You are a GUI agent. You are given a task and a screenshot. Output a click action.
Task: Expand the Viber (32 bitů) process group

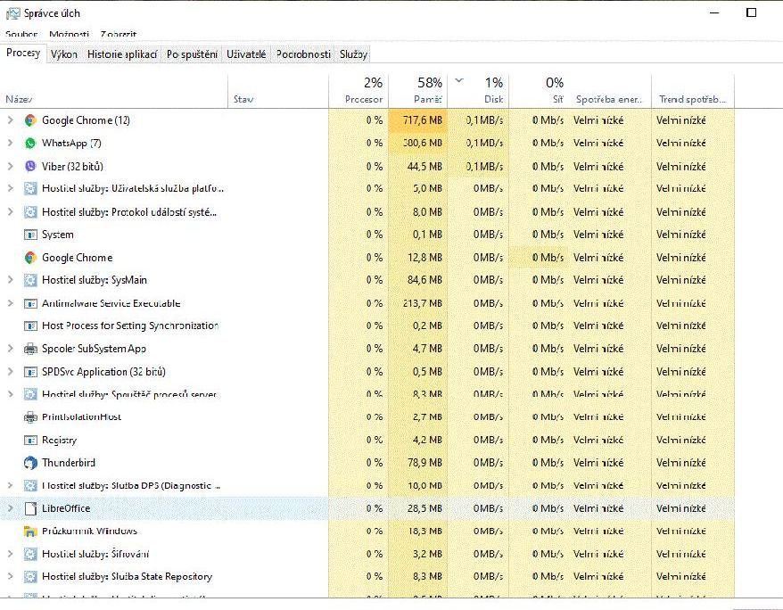point(10,166)
